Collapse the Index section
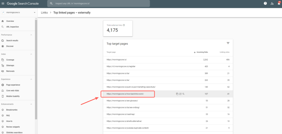 [31, 54]
